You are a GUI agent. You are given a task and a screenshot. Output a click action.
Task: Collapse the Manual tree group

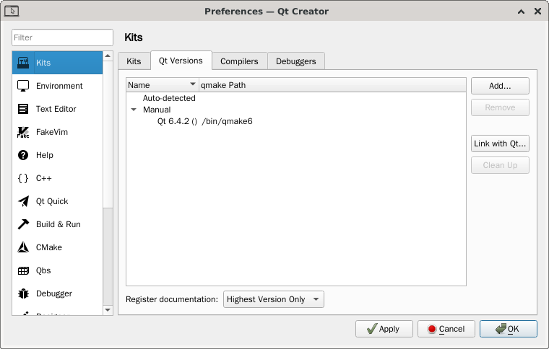[134, 110]
